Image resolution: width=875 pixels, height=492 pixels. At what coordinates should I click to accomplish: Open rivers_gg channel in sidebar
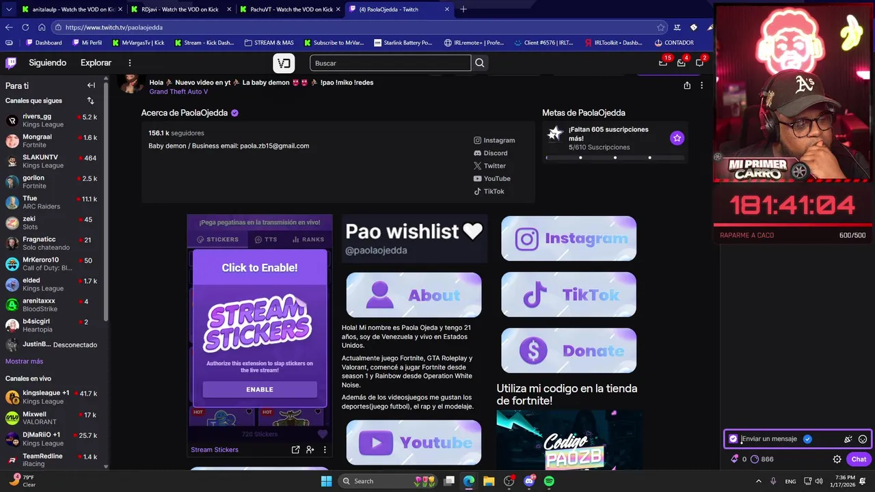[x=52, y=120]
